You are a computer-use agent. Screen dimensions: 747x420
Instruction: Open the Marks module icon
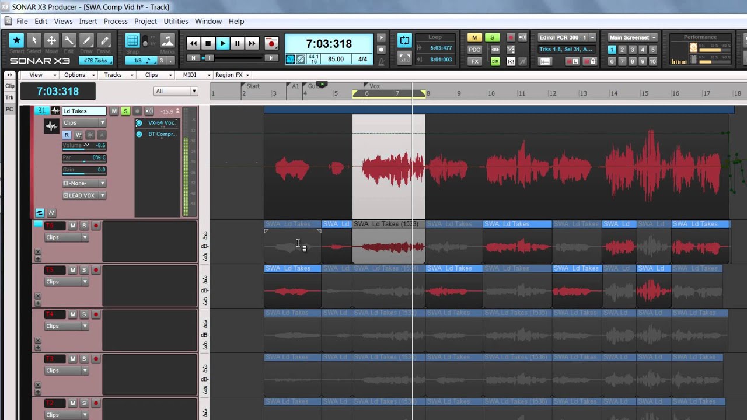(x=167, y=40)
